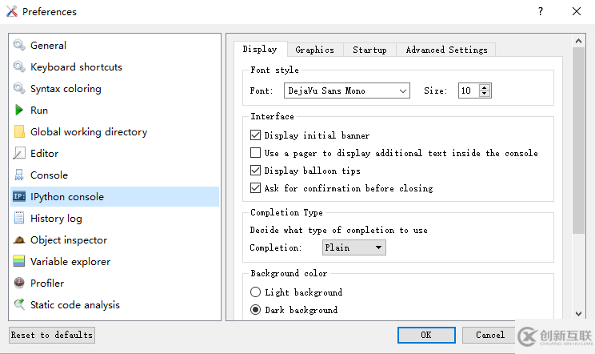This screenshot has height=354, width=595.
Task: Click the Syntax coloring icon
Action: pos(19,89)
